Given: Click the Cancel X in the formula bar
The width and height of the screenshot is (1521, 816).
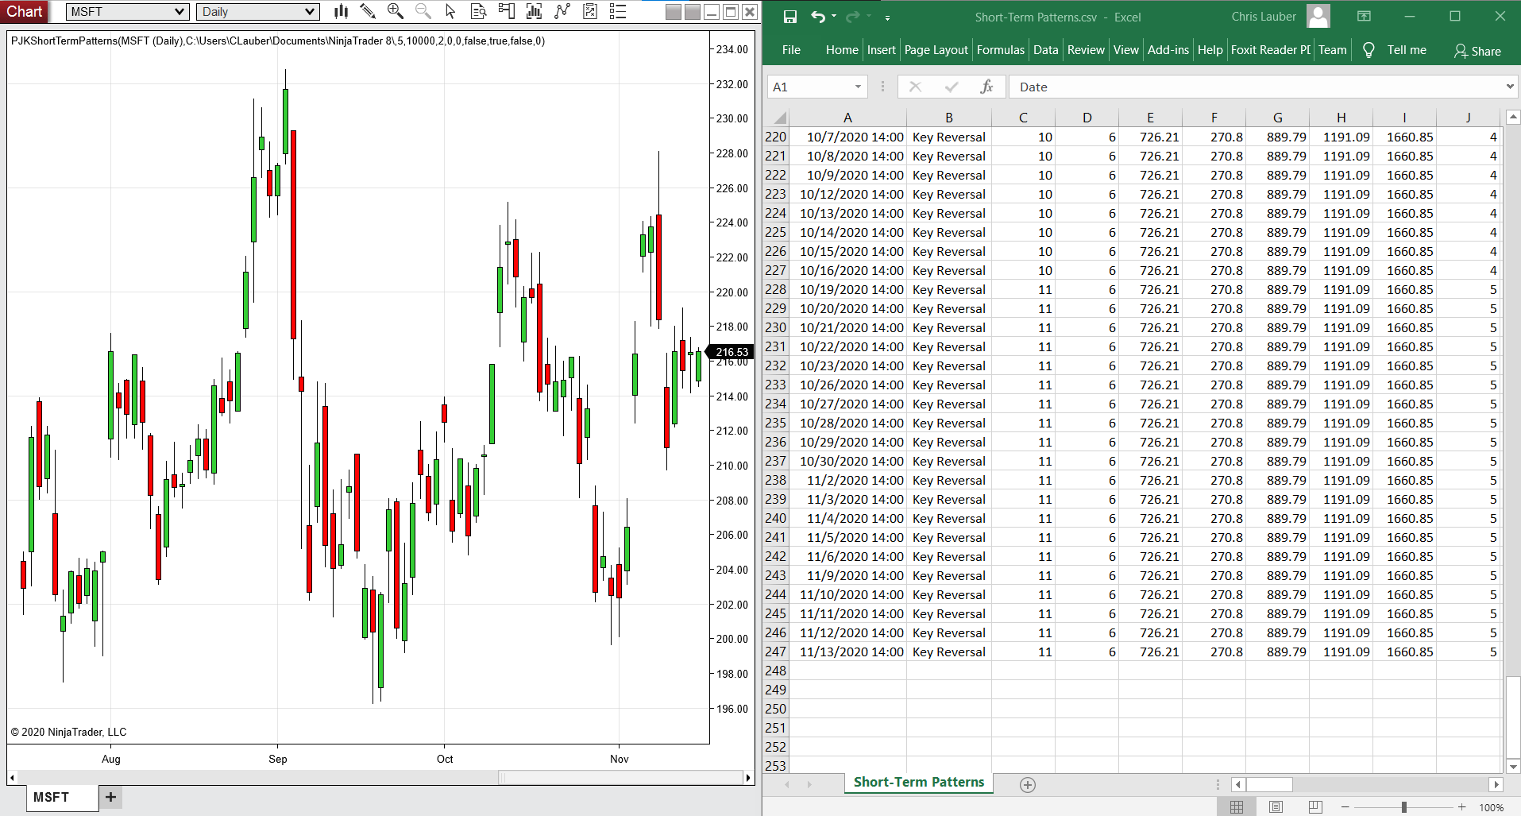Looking at the screenshot, I should pyautogui.click(x=915, y=87).
